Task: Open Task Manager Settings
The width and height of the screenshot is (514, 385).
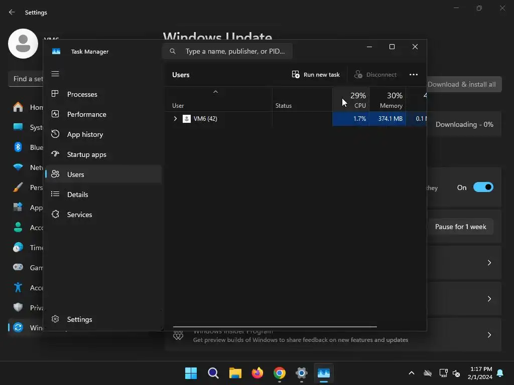Action: [x=103, y=319]
